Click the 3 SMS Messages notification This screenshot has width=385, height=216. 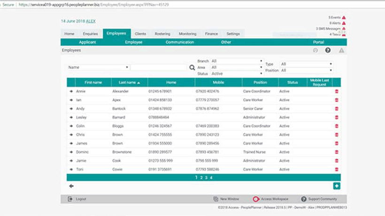click(x=331, y=29)
